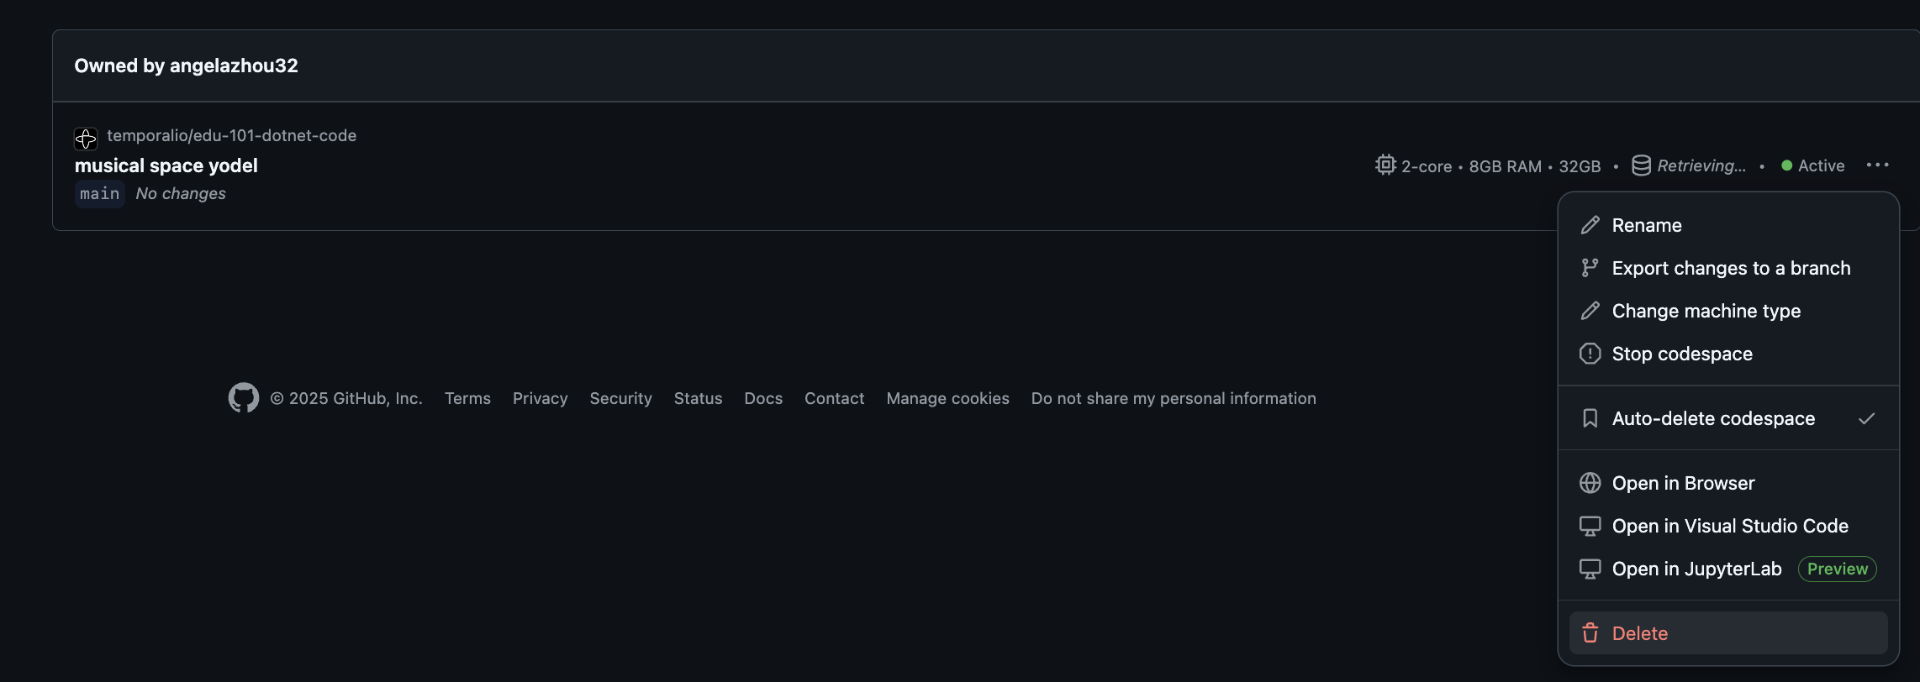Click the Retrieving... storage text
Screen dimensions: 1920x682
click(1701, 165)
